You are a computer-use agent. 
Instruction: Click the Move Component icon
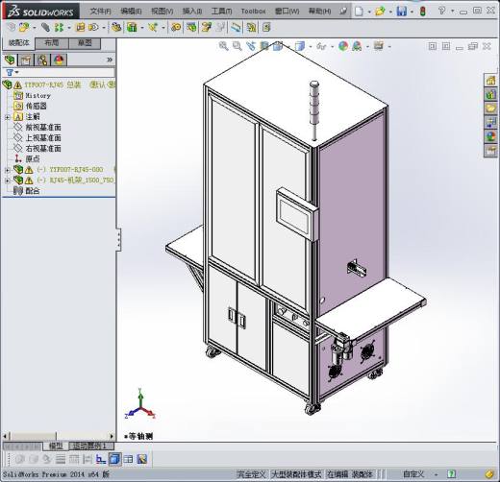(x=93, y=28)
